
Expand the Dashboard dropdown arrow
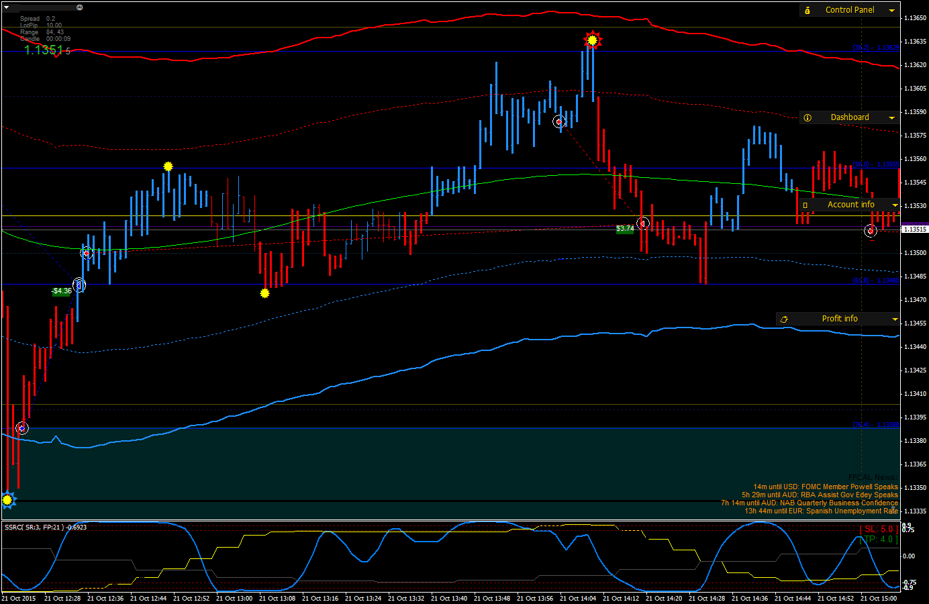tap(892, 117)
